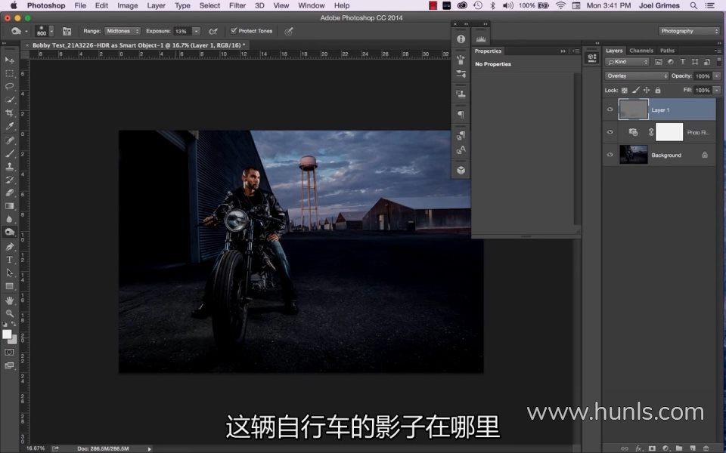Toggle tablet pressure controls size button

288,32
